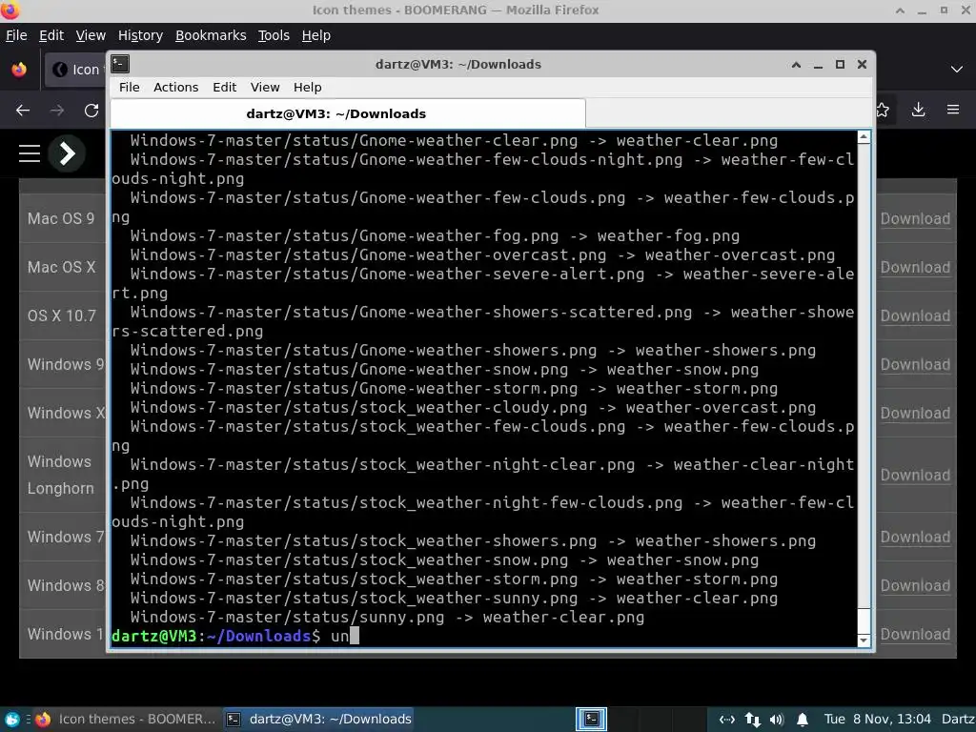Screen dimensions: 976x732
Task: Click the terminal quick-launch icon in panel
Action: [591, 719]
